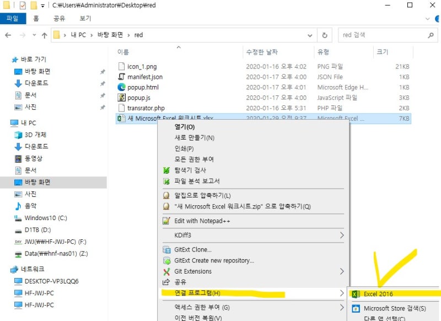The width and height of the screenshot is (441, 321).
Task: Select the popup.js script icon
Action: click(121, 98)
